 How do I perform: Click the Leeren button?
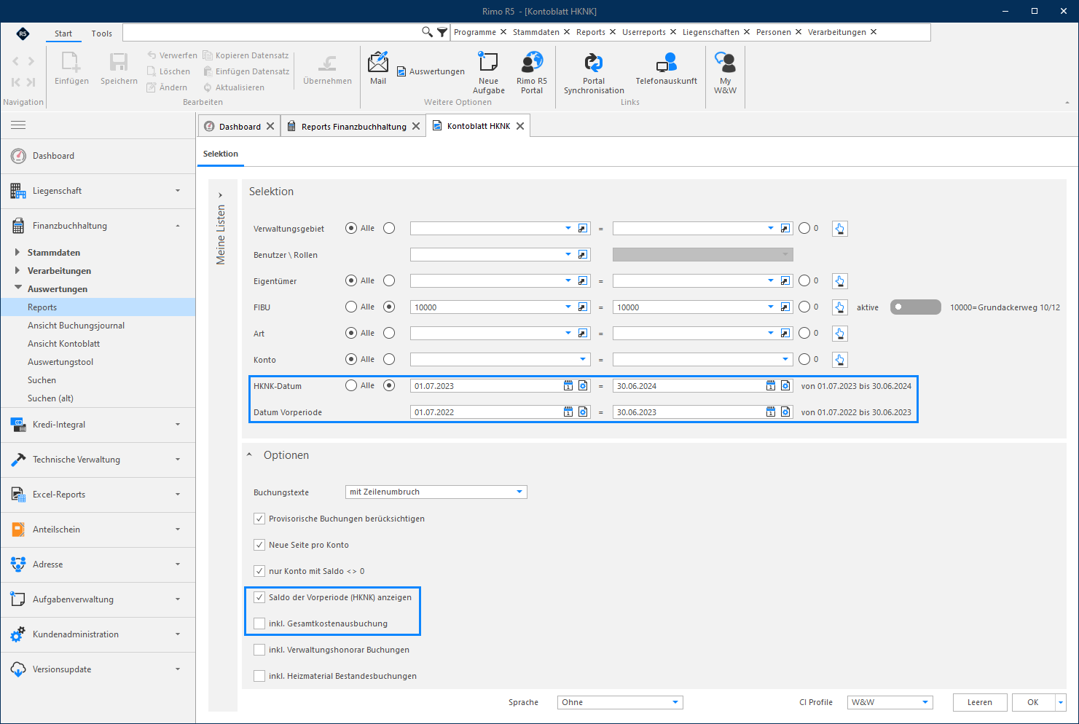(980, 702)
